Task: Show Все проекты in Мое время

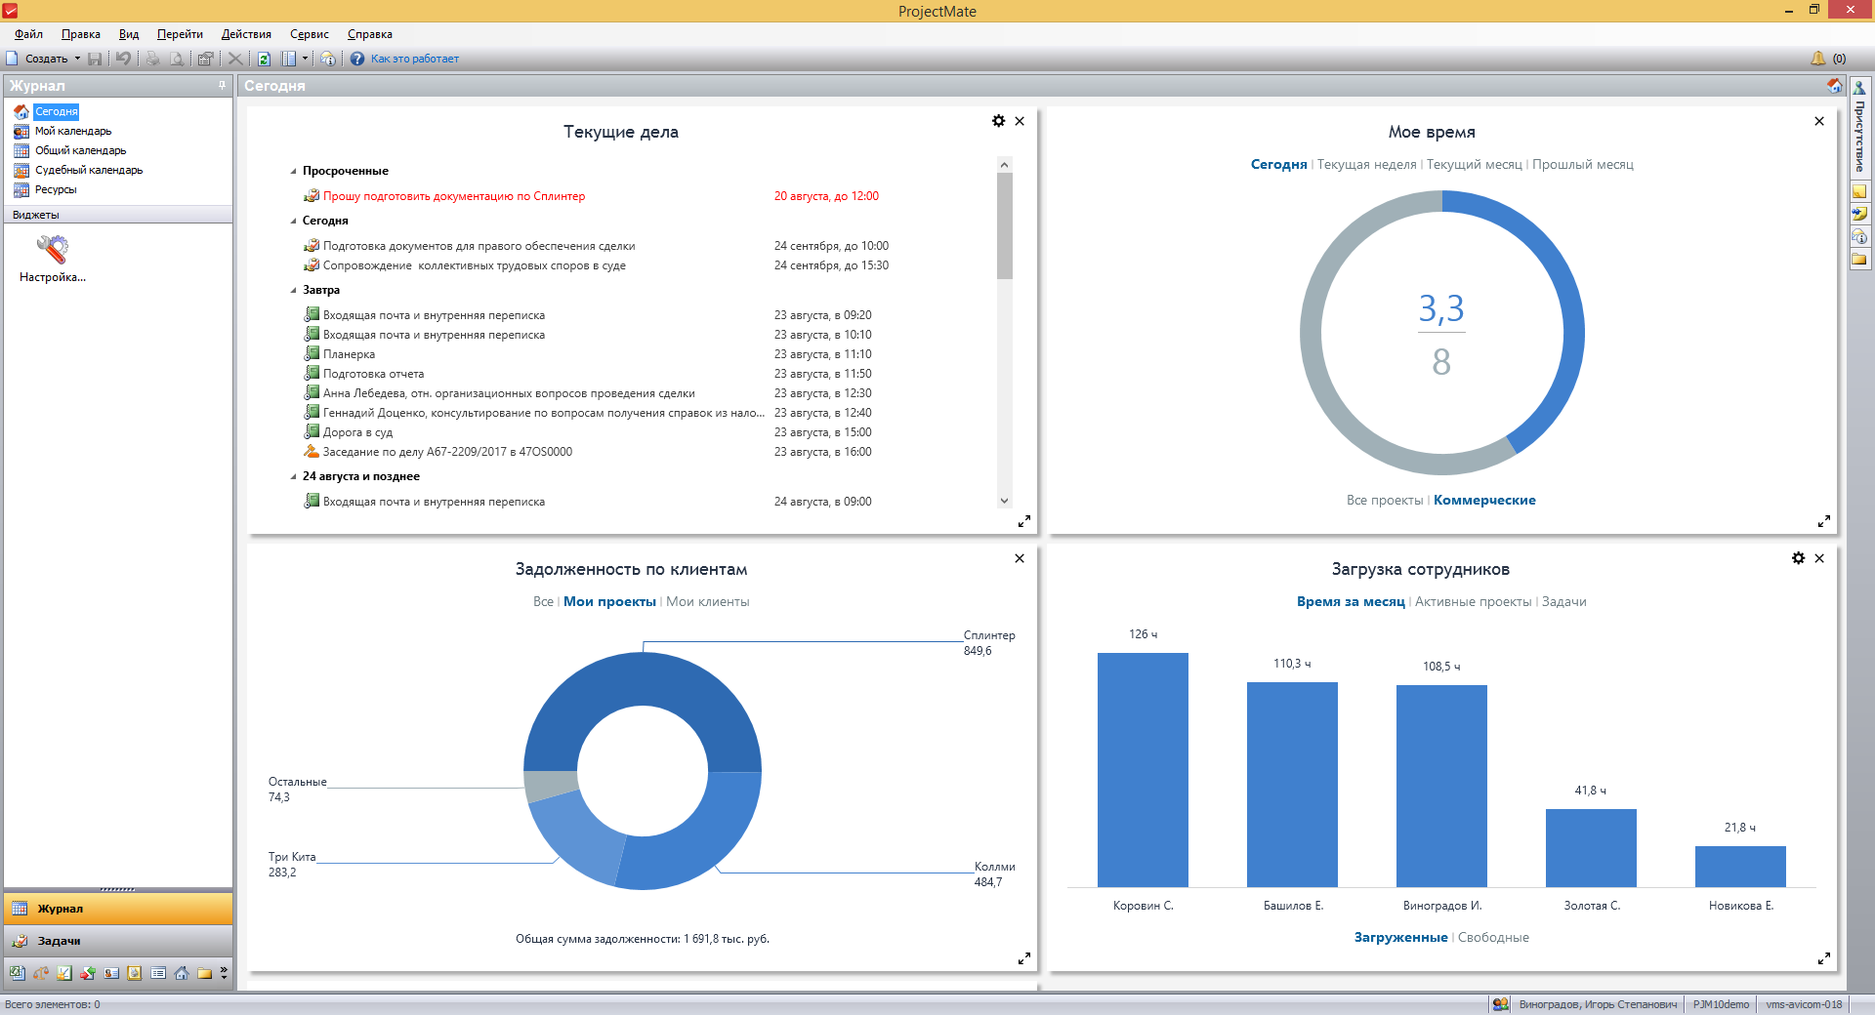Action: click(x=1385, y=501)
